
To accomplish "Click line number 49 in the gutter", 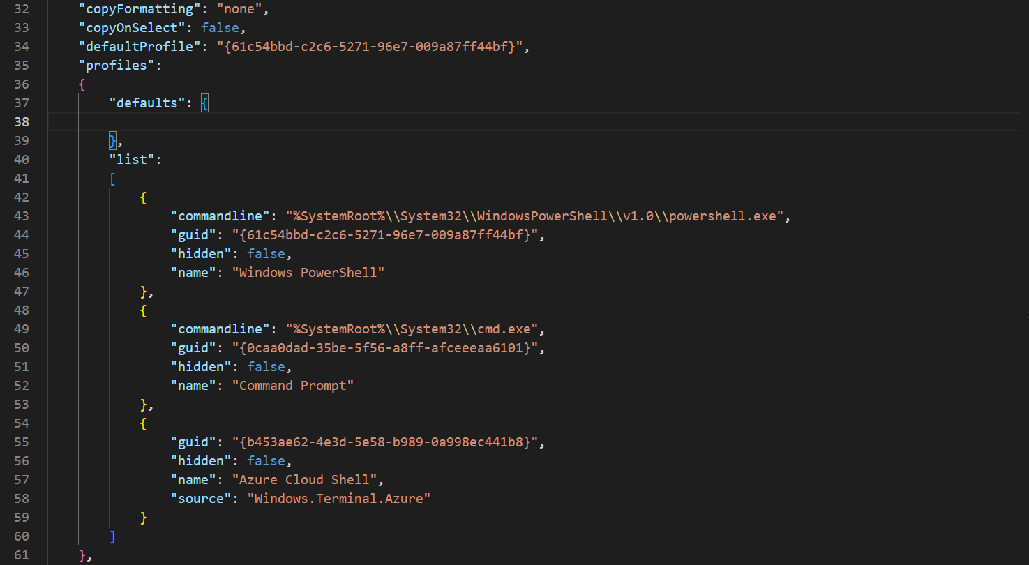I will [x=22, y=330].
